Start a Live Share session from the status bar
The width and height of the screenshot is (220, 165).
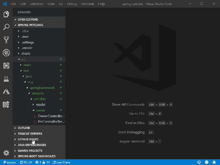62,162
